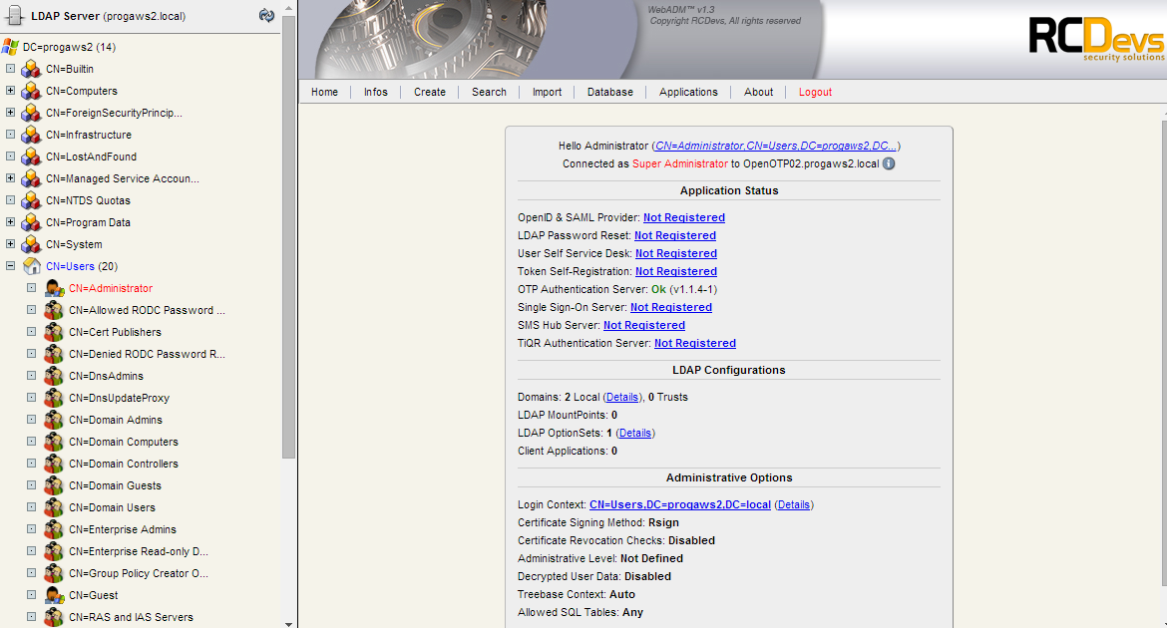Click the RCDevs security solutions logo
This screenshot has width=1167, height=628.
click(x=1097, y=39)
